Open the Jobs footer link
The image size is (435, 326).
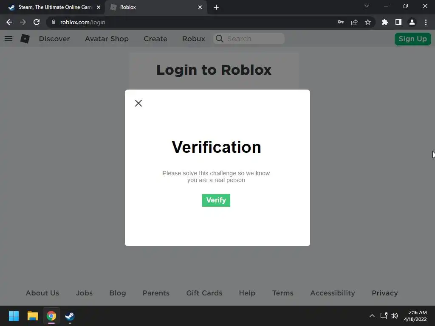coord(85,293)
